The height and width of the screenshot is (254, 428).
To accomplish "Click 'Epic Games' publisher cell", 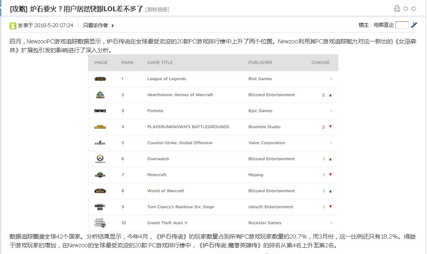I will 260,111.
